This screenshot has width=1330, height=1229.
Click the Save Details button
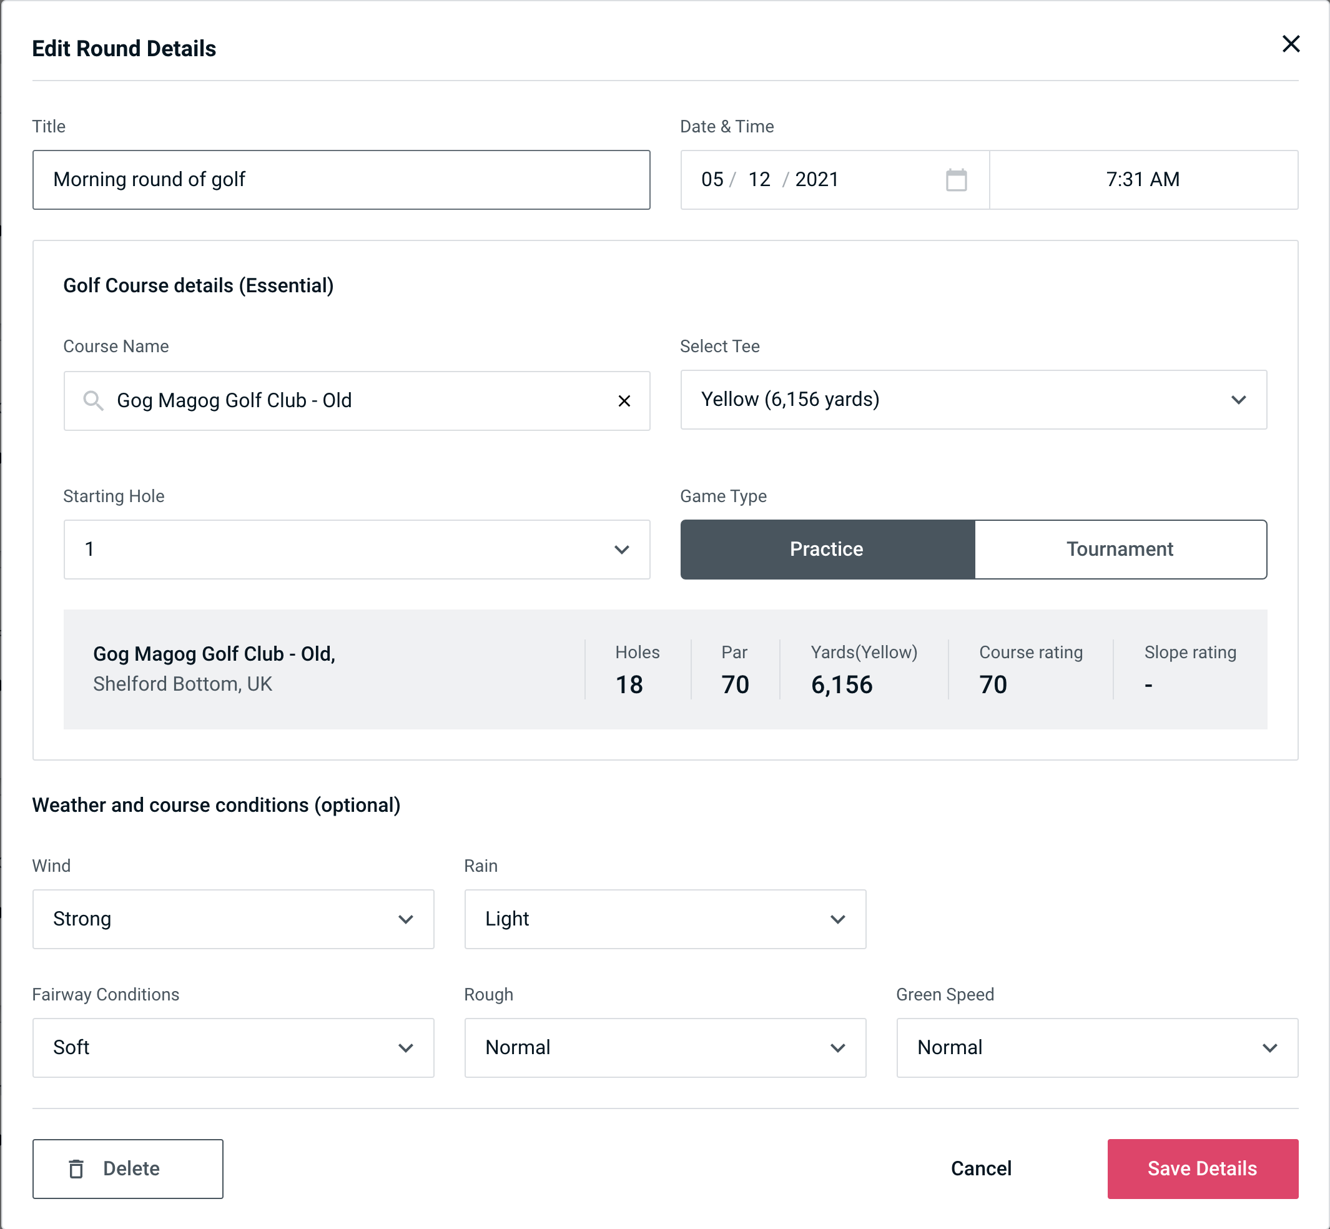tap(1201, 1169)
